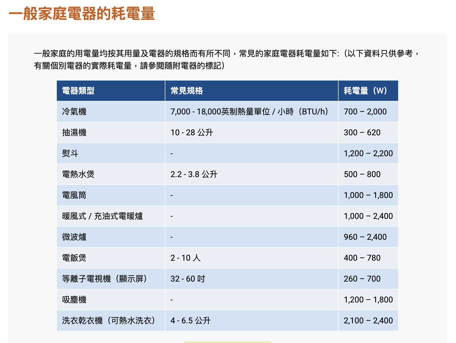Image resolution: width=456 pixels, height=343 pixels.
Task: Click the 電飯煲 appliance cell
Action: [x=74, y=258]
